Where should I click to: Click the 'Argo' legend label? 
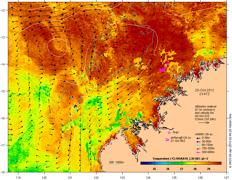pos(176,132)
